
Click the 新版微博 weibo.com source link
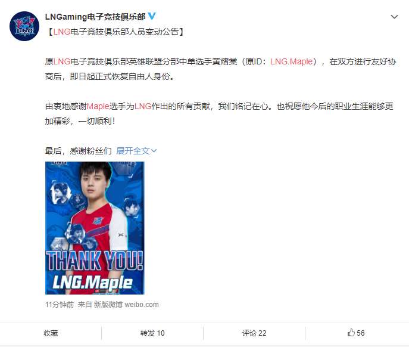(126, 305)
